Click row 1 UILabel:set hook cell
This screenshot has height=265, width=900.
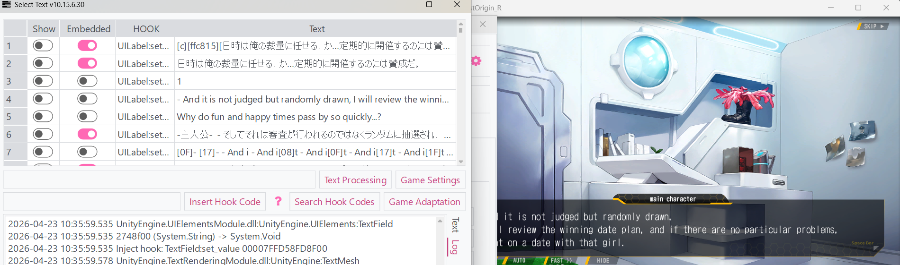click(x=145, y=46)
